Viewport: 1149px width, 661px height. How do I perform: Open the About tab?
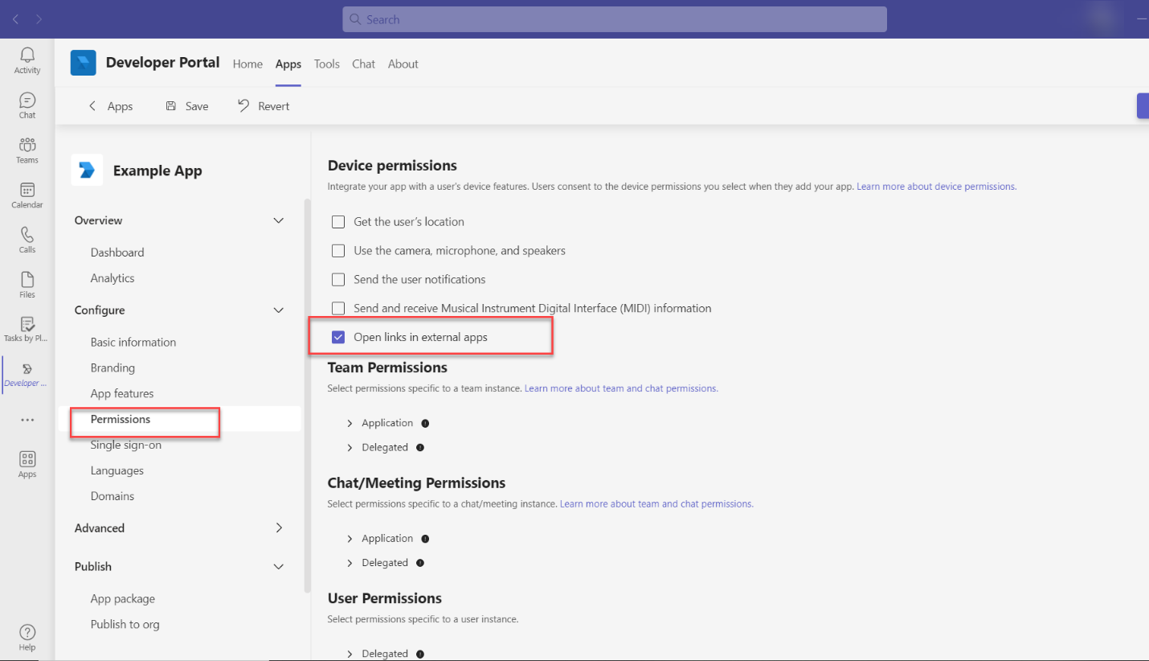(403, 64)
